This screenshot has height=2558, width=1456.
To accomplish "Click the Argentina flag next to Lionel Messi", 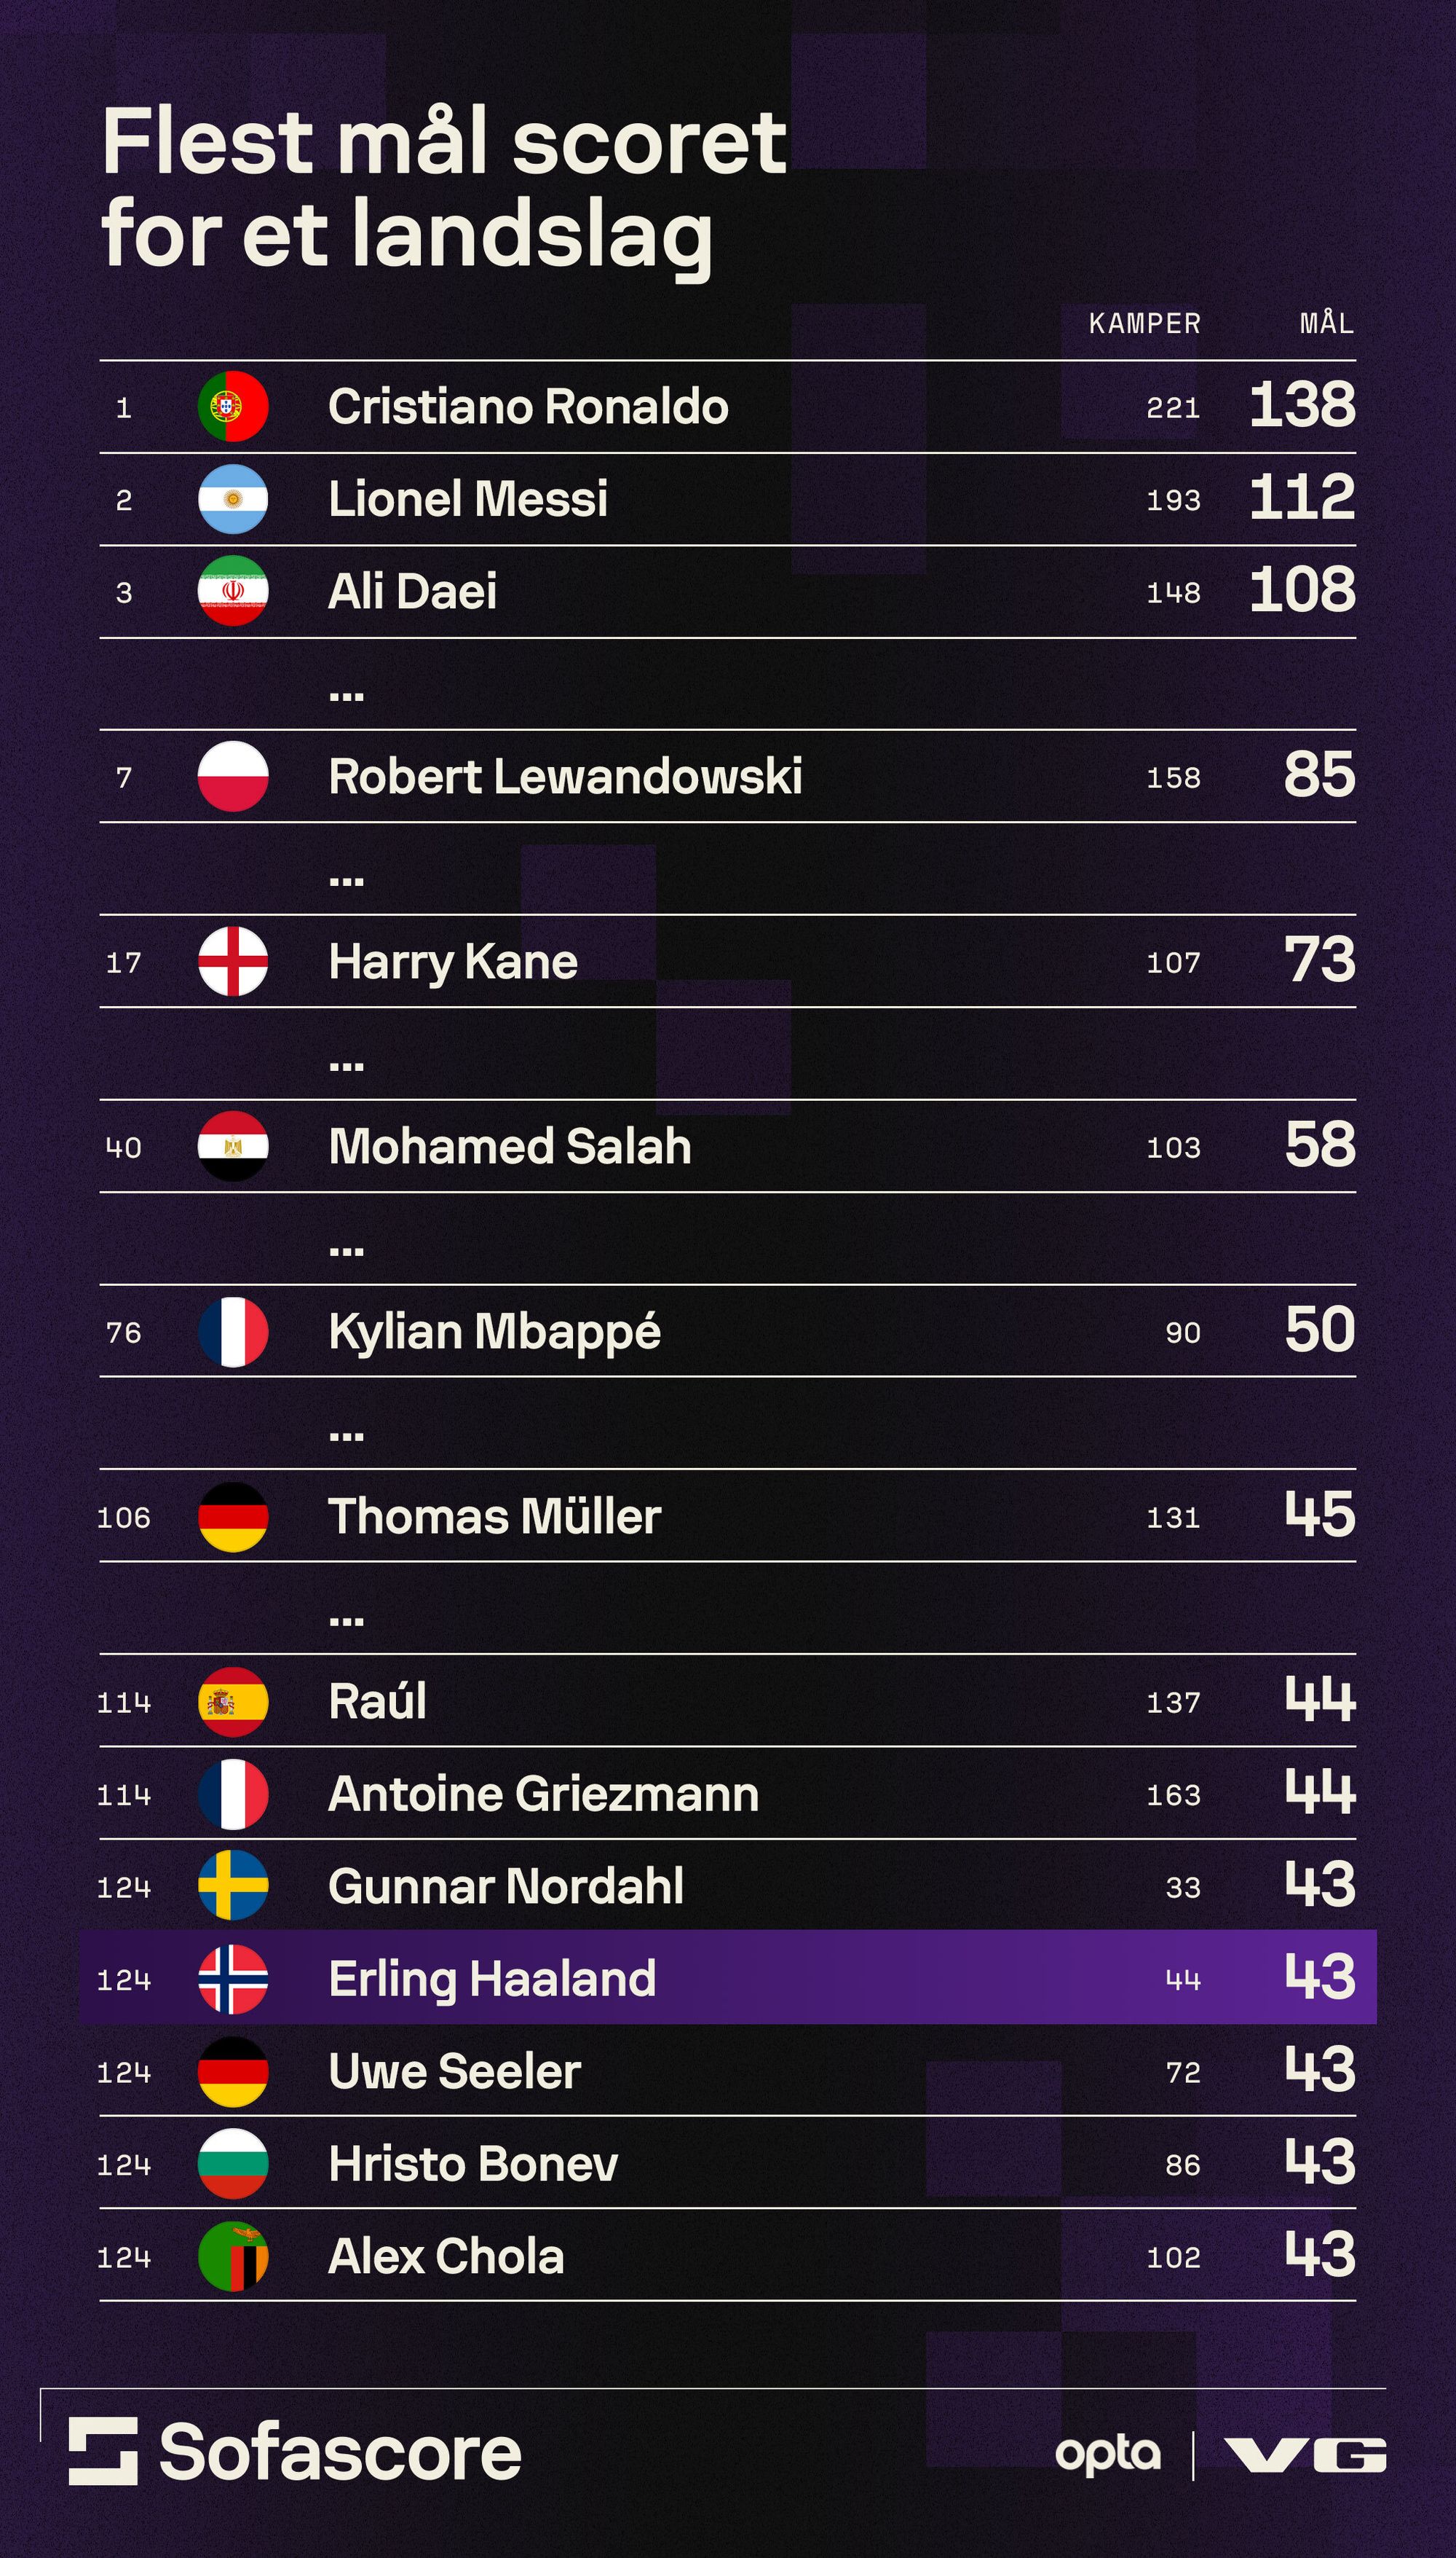I will pyautogui.click(x=233, y=498).
